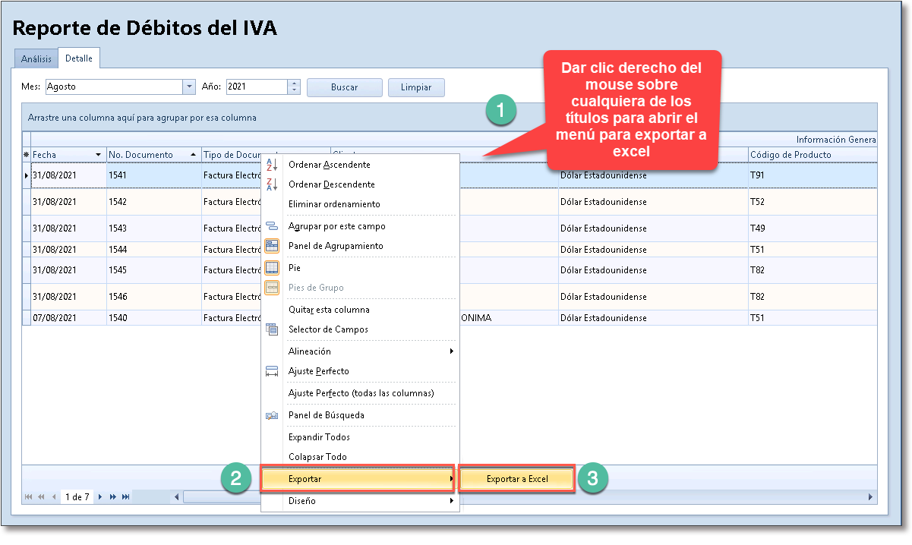This screenshot has height=545, width=912.
Task: Click the Panel de Búsqueda icon
Action: [x=272, y=415]
